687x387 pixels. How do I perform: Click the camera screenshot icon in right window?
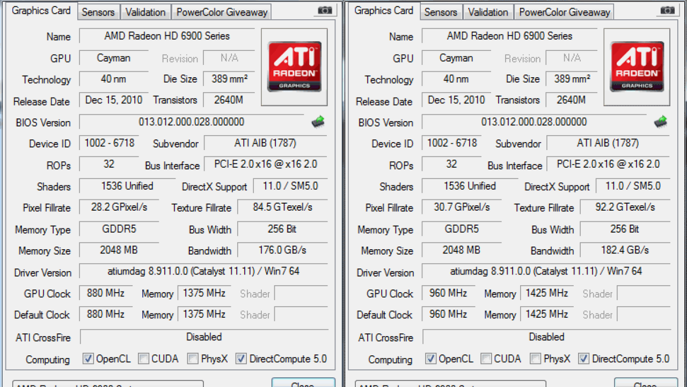pos(667,10)
